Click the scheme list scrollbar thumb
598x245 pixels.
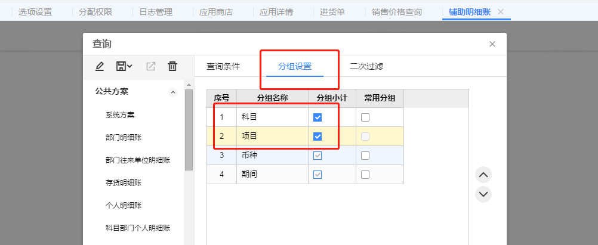[x=189, y=129]
